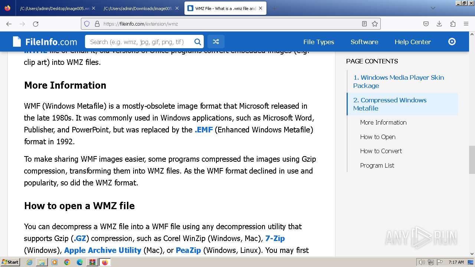The width and height of the screenshot is (475, 267).
Task: Go back with the browser back arrow
Action: 9,24
